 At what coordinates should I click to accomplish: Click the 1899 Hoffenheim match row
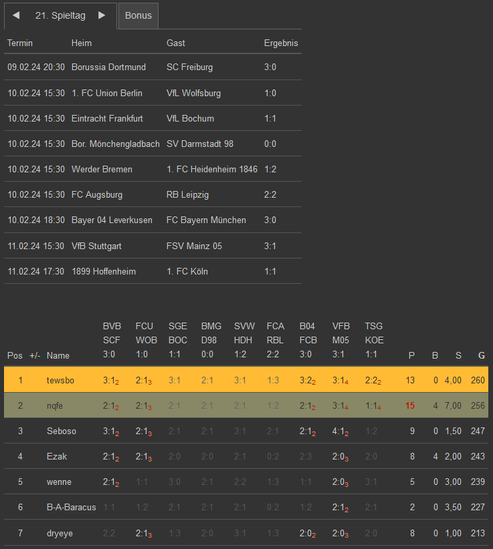(153, 271)
